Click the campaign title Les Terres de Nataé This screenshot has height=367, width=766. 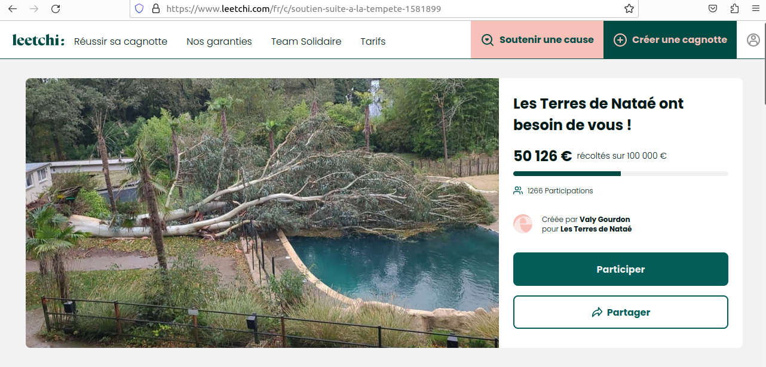click(x=599, y=114)
